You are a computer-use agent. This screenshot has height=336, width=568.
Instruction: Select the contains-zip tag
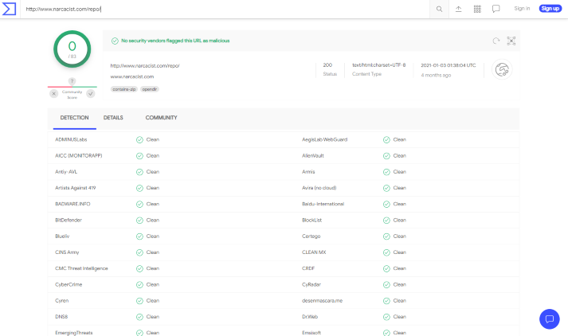[x=124, y=89]
